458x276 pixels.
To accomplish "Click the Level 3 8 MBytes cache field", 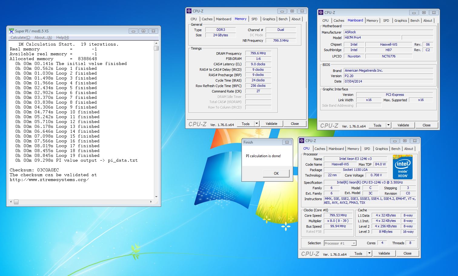I will 386,232.
